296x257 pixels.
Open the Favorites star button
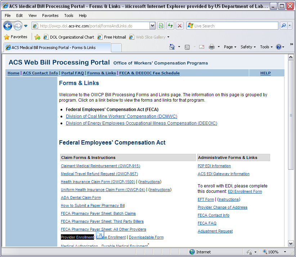[x=16, y=37]
